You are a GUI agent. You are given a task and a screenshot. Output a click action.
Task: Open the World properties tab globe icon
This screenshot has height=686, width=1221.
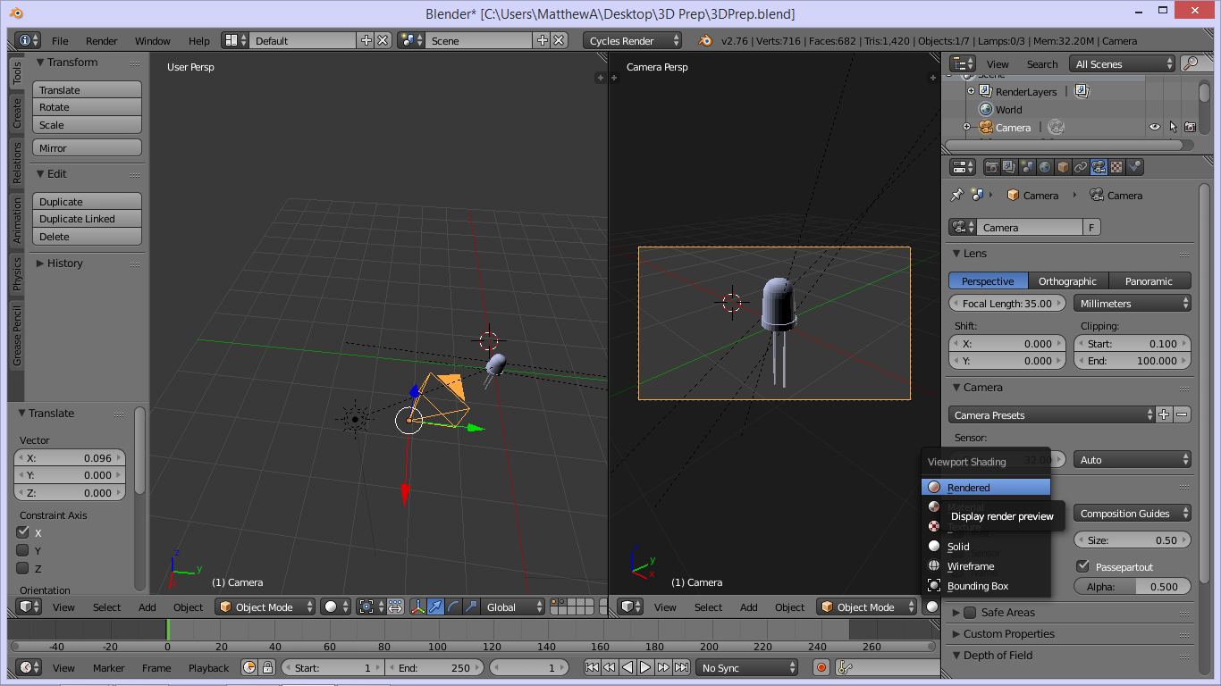(1045, 167)
